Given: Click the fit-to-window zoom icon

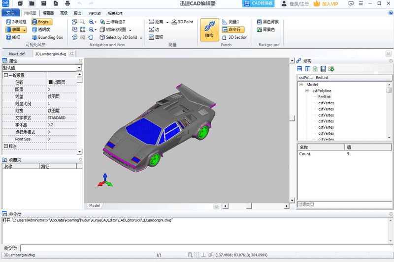Looking at the screenshot, I should tap(82, 29).
